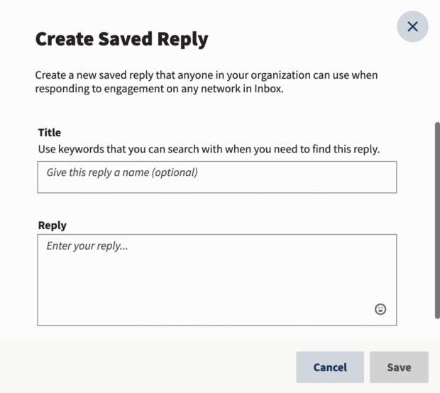
Task: Discard the new saved reply via Cancel
Action: point(330,367)
